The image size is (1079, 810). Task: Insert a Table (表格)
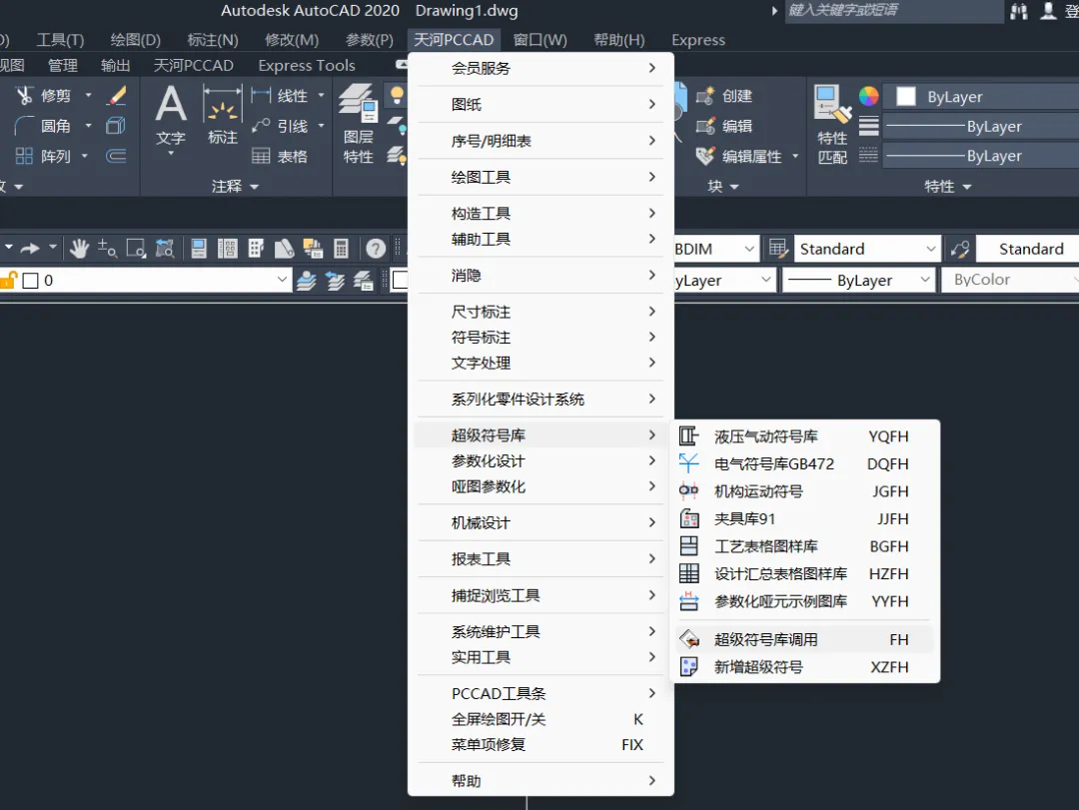point(280,156)
